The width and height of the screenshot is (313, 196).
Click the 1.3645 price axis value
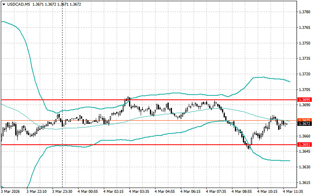click(x=305, y=152)
